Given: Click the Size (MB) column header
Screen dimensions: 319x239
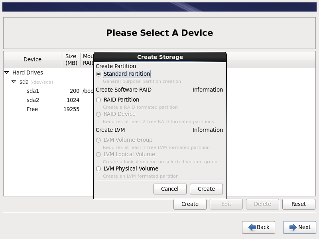Looking at the screenshot, I should [x=71, y=59].
